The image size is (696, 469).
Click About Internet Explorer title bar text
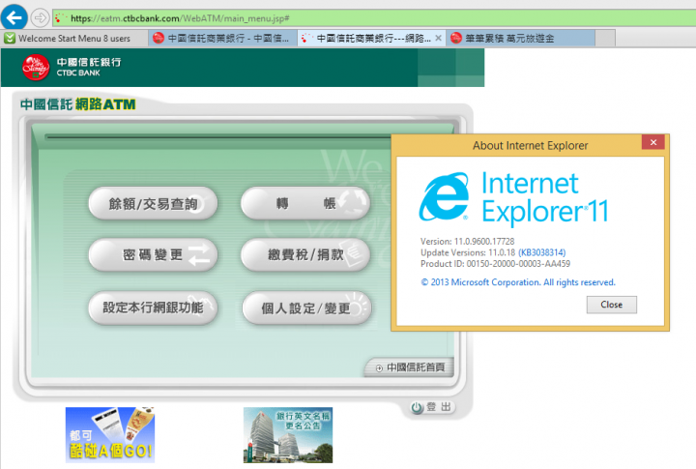[530, 146]
